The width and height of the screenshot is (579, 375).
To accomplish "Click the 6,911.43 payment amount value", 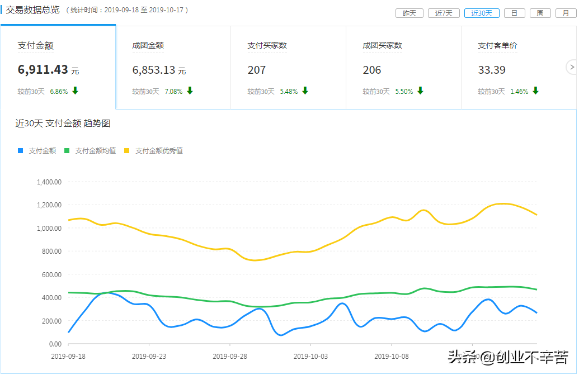I will coord(43,69).
